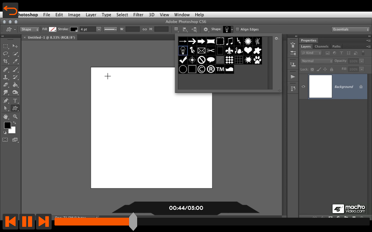Click the shape Width input field
Image resolution: width=372 pixels, height=232 pixels.
133,29
